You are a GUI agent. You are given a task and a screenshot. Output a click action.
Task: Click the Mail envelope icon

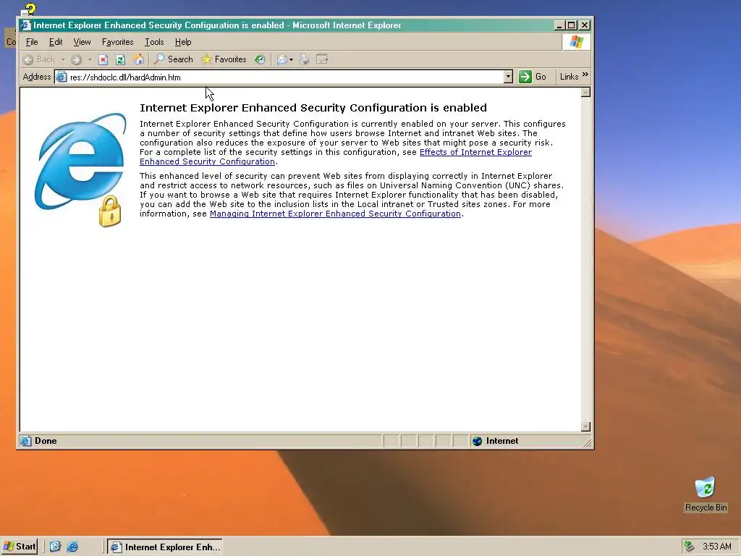click(282, 59)
